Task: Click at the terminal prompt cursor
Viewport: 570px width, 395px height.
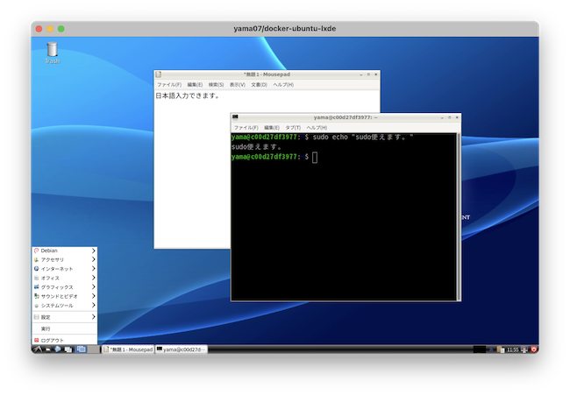Action: [315, 157]
